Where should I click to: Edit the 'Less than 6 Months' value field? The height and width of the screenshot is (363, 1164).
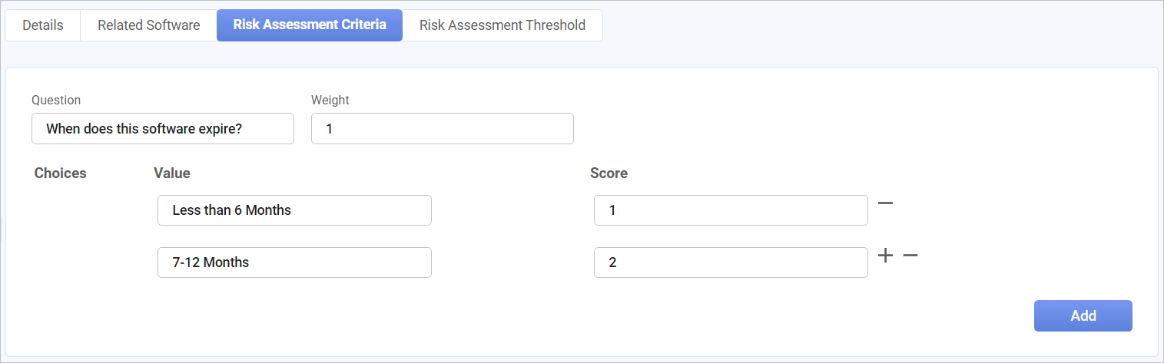click(x=293, y=210)
